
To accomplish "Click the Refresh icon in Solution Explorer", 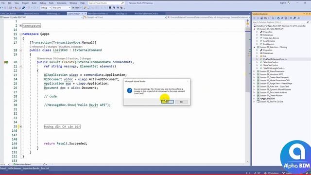I will (x=278, y=18).
